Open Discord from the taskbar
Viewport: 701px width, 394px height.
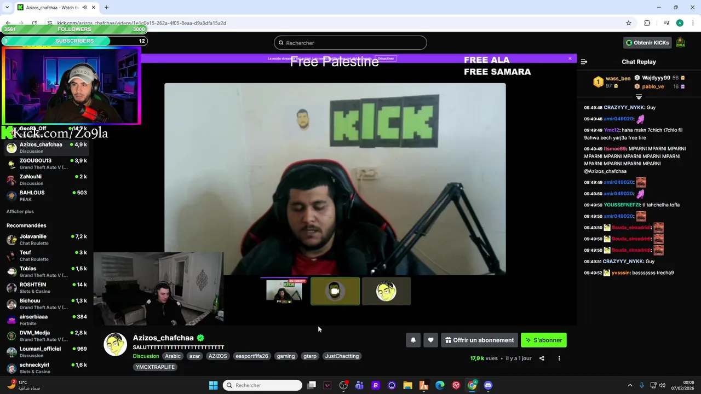pos(488,385)
